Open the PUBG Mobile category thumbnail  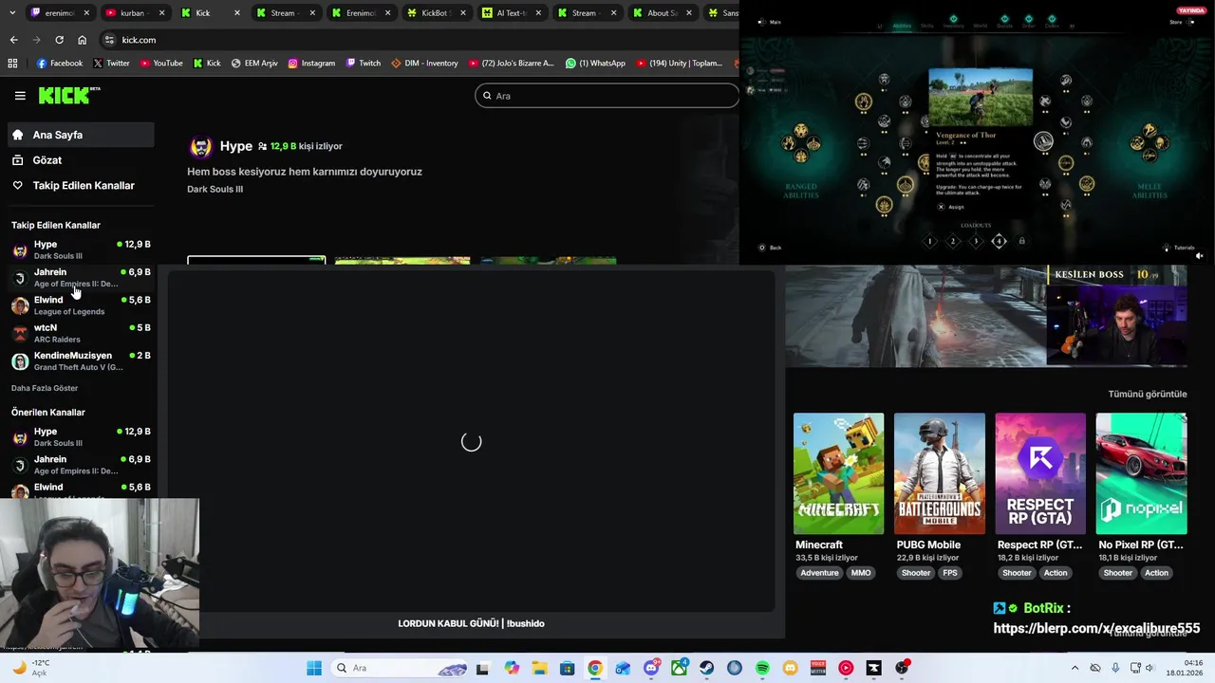coord(939,473)
